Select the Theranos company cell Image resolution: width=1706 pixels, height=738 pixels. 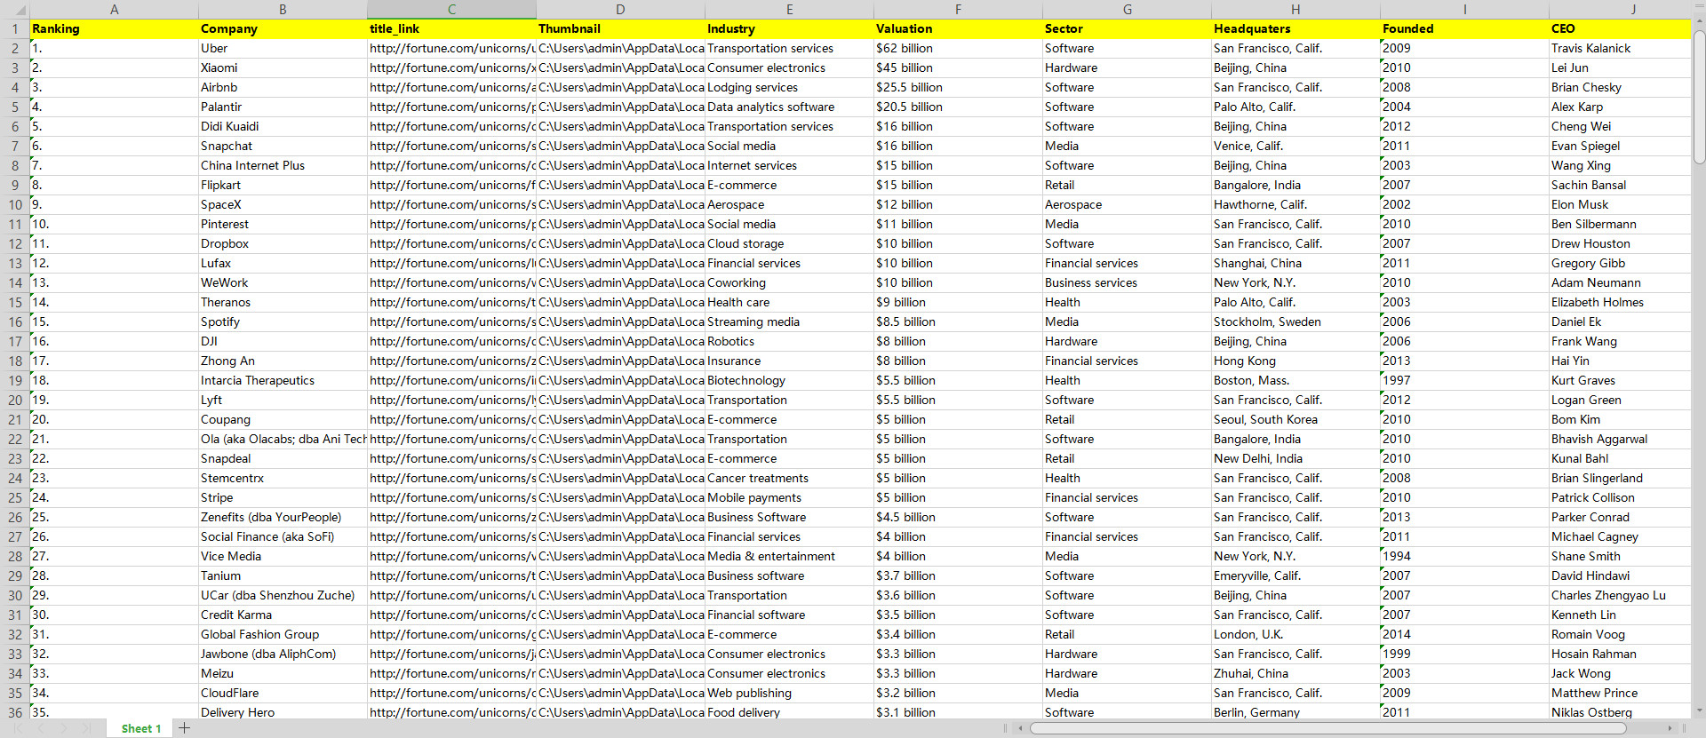(283, 302)
